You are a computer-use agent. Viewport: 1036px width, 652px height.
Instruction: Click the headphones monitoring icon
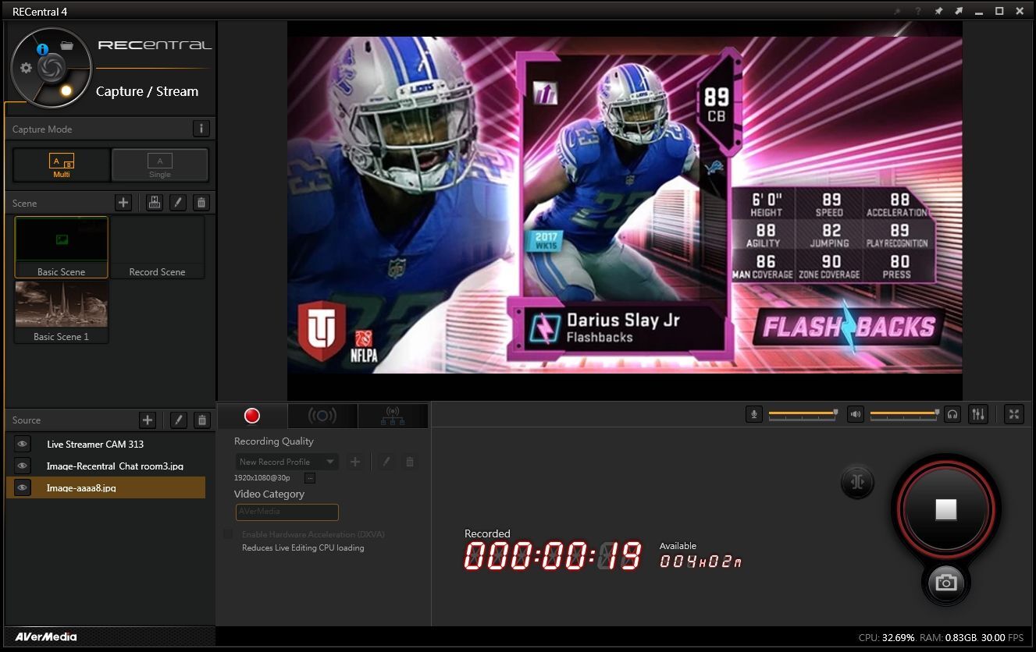(952, 414)
